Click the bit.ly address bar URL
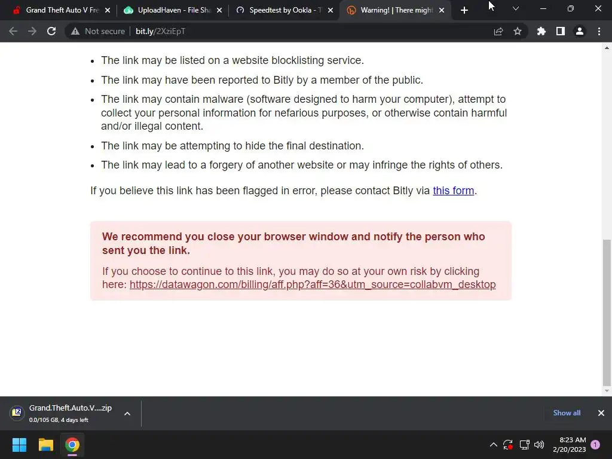The image size is (612, 459). point(160,31)
